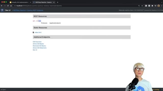Click the Static Resources section header

(82, 28)
